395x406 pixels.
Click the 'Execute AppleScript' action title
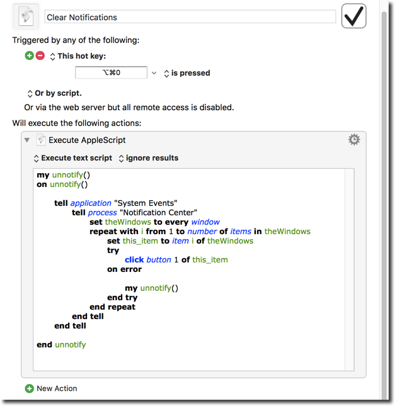pos(87,140)
